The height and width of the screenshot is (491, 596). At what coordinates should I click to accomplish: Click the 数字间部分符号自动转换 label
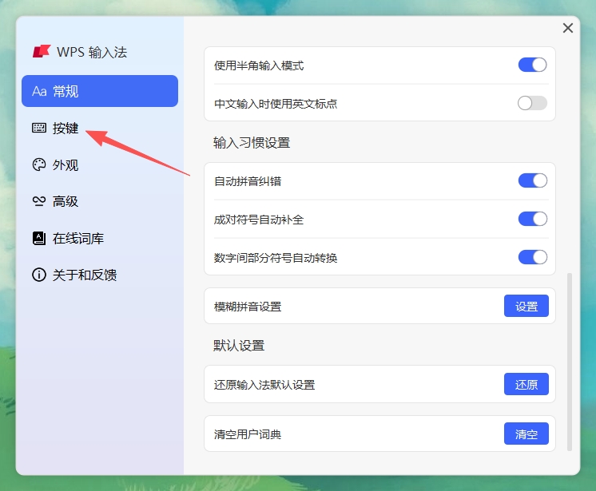[x=276, y=257]
